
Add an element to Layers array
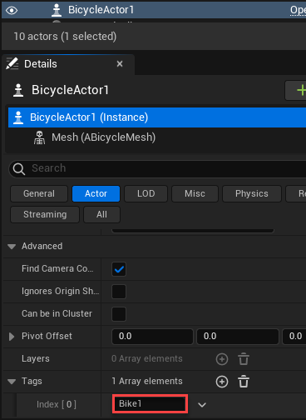pyautogui.click(x=222, y=359)
